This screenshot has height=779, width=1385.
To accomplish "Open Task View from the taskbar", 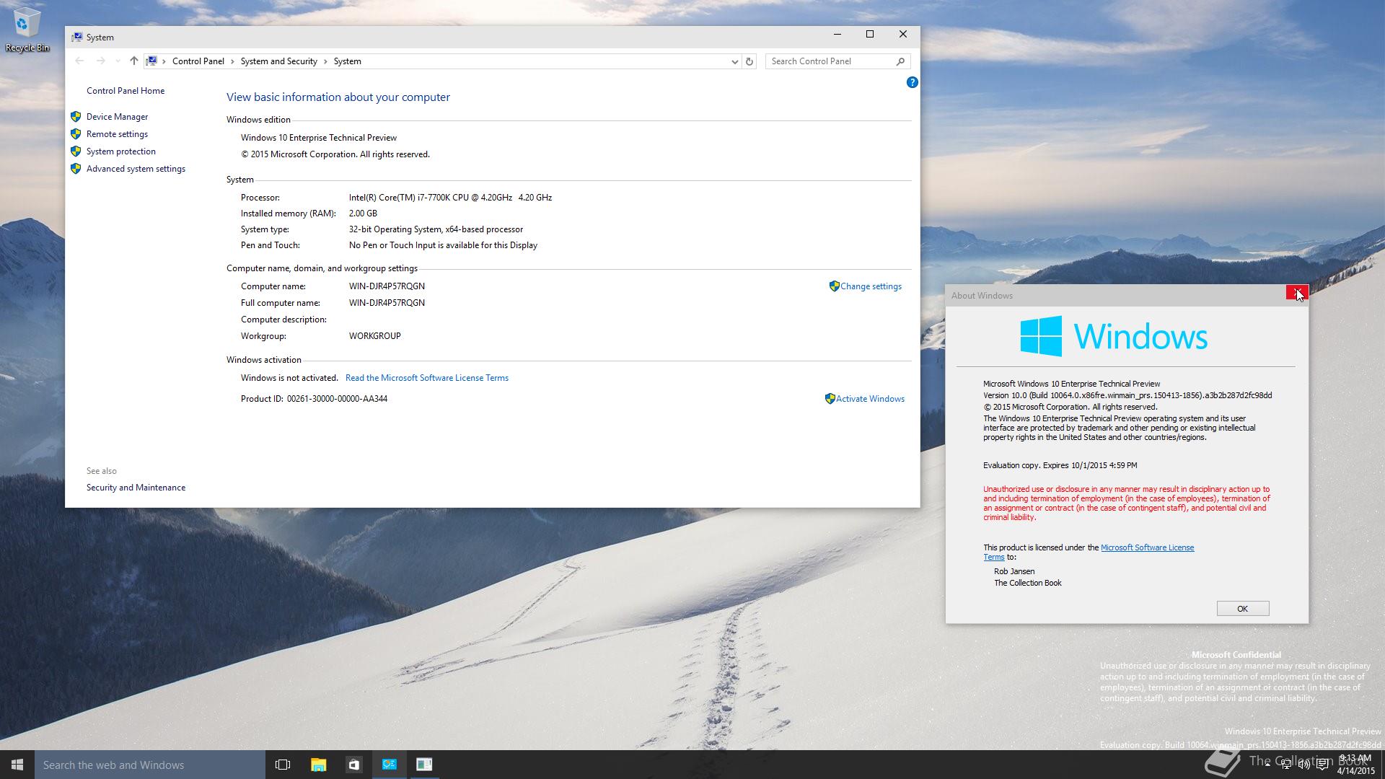I will pos(283,765).
